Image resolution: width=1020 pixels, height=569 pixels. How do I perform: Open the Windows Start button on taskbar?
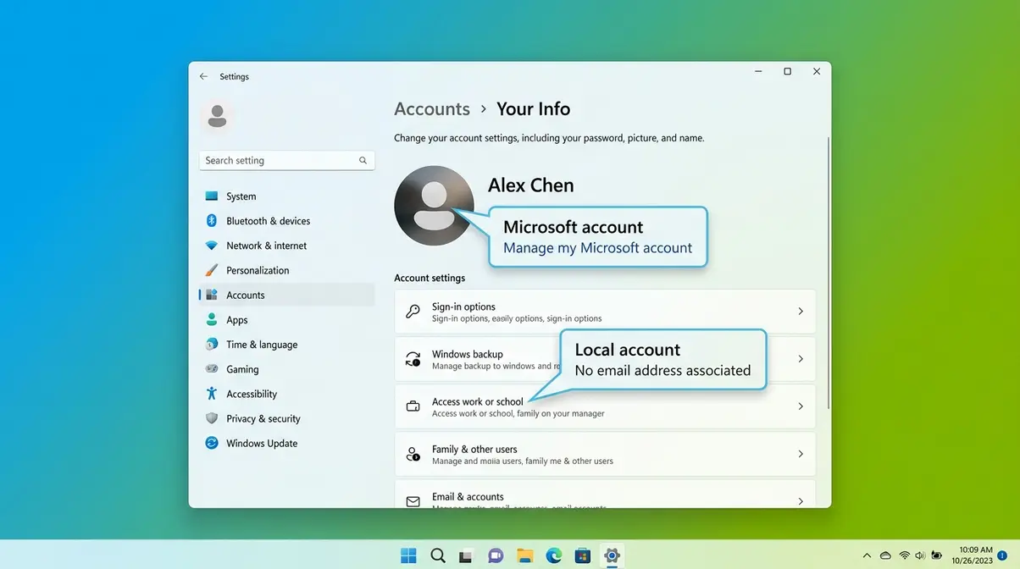pyautogui.click(x=409, y=555)
